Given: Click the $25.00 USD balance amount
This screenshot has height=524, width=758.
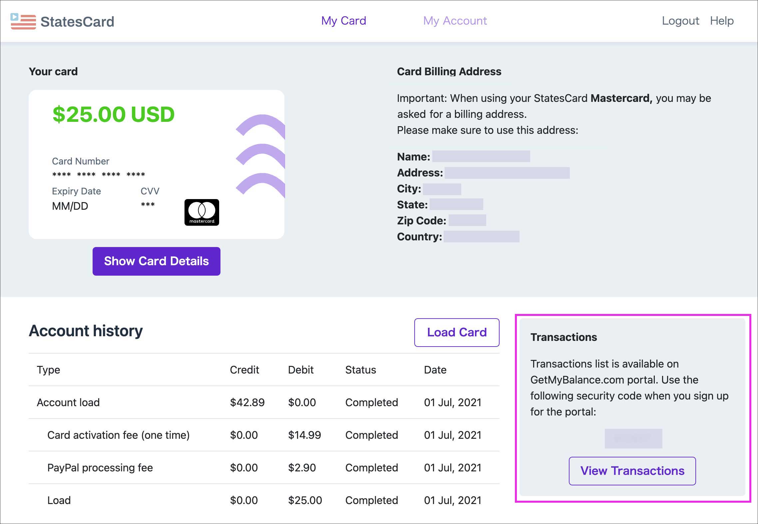Looking at the screenshot, I should (114, 114).
